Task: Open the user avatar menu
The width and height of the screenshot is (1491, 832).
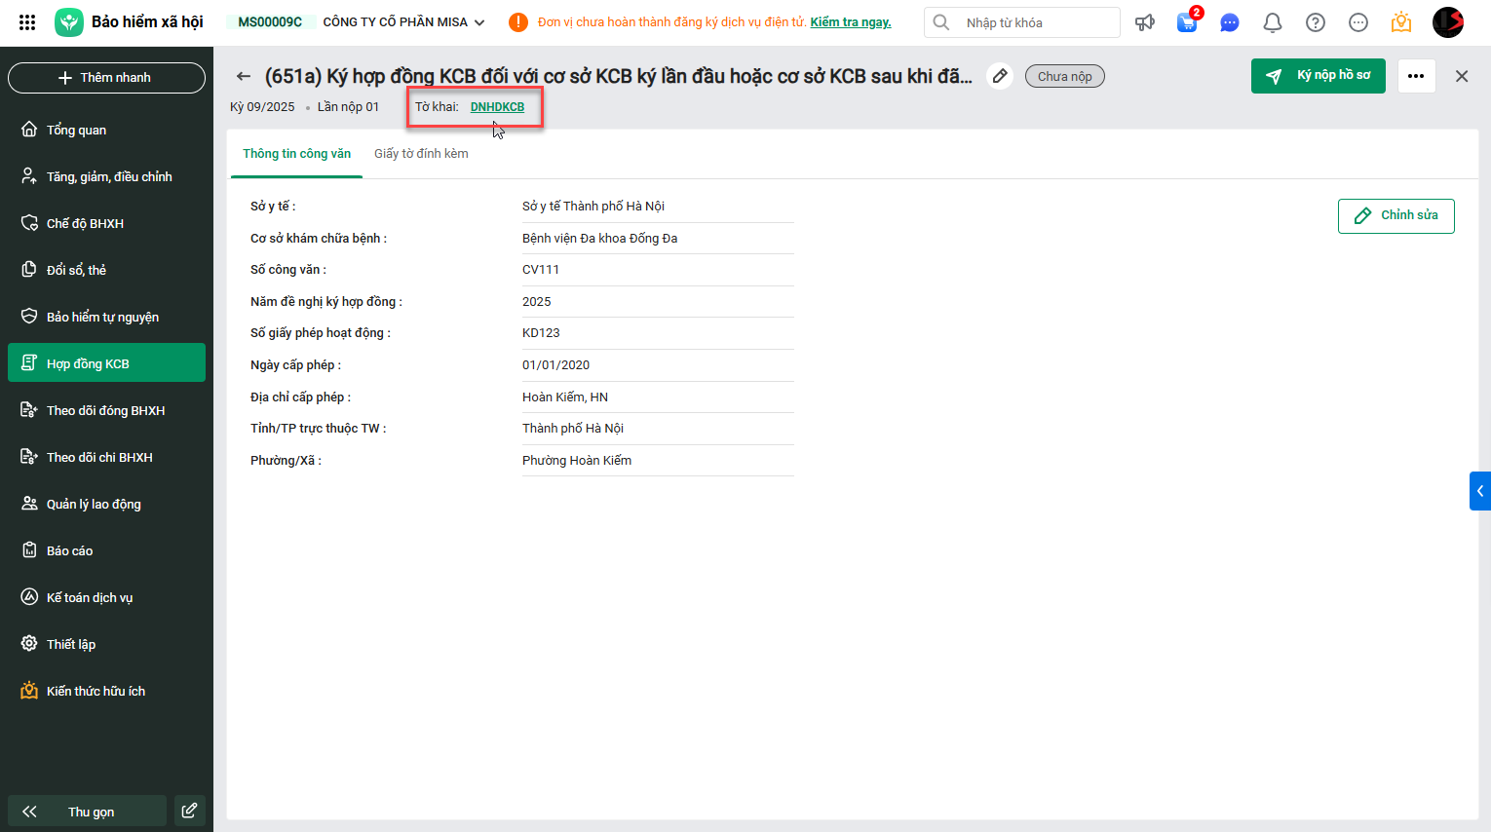Action: 1448,22
